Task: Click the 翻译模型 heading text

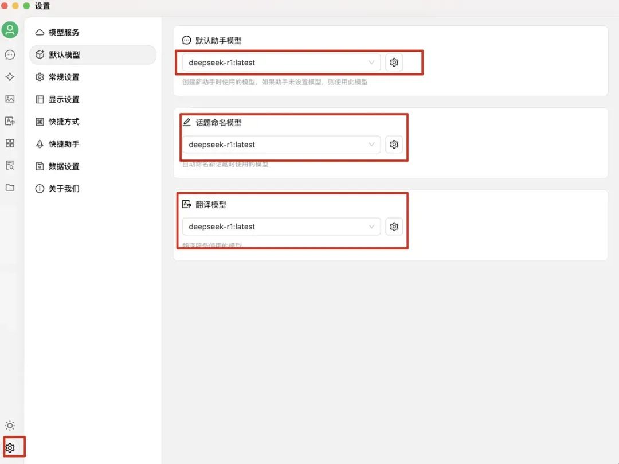Action: [211, 205]
